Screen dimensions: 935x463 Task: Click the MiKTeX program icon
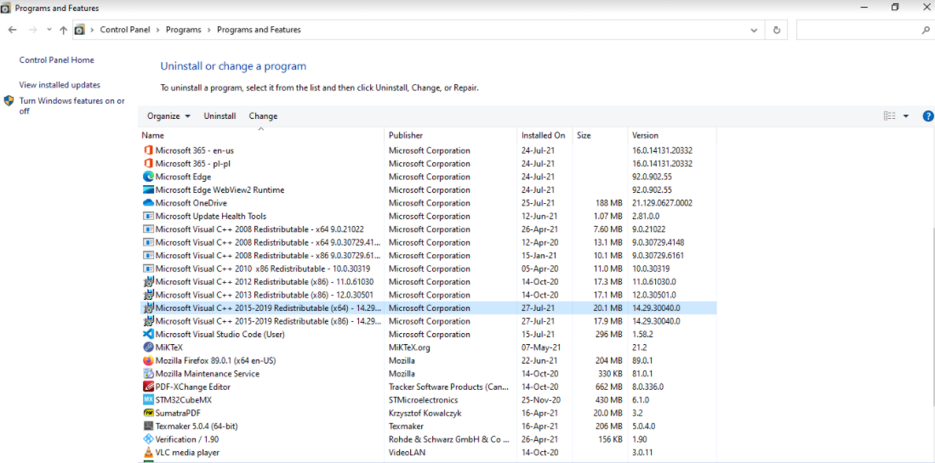pos(149,347)
